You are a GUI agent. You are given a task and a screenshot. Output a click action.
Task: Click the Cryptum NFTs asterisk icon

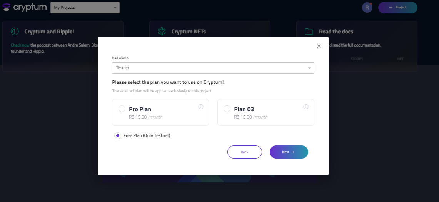[x=162, y=32]
